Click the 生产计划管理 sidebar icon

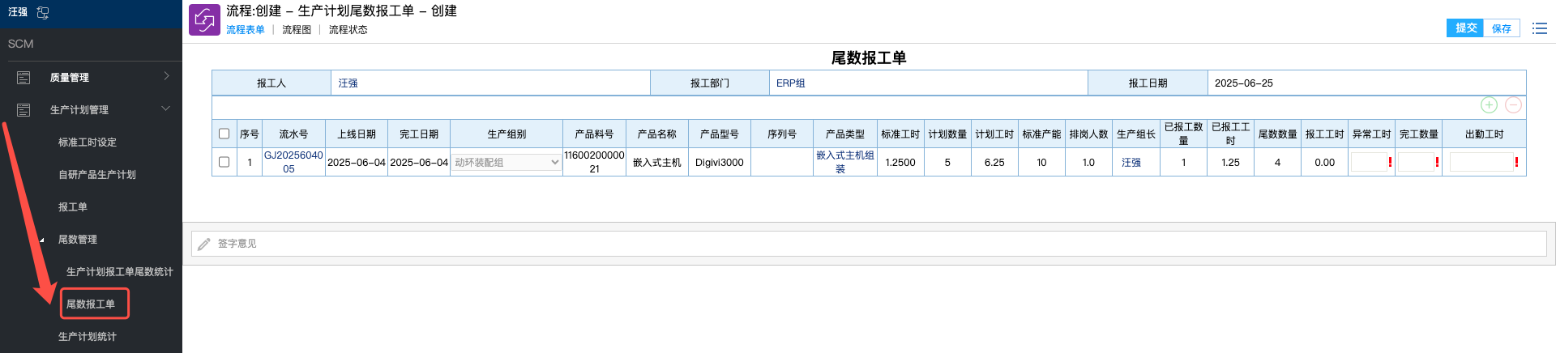24,109
